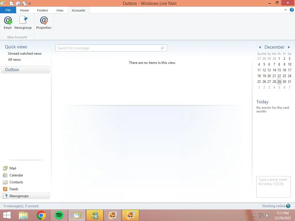Click Send/Receive icon in quick access toolbar
This screenshot has height=221, width=295.
24,3
